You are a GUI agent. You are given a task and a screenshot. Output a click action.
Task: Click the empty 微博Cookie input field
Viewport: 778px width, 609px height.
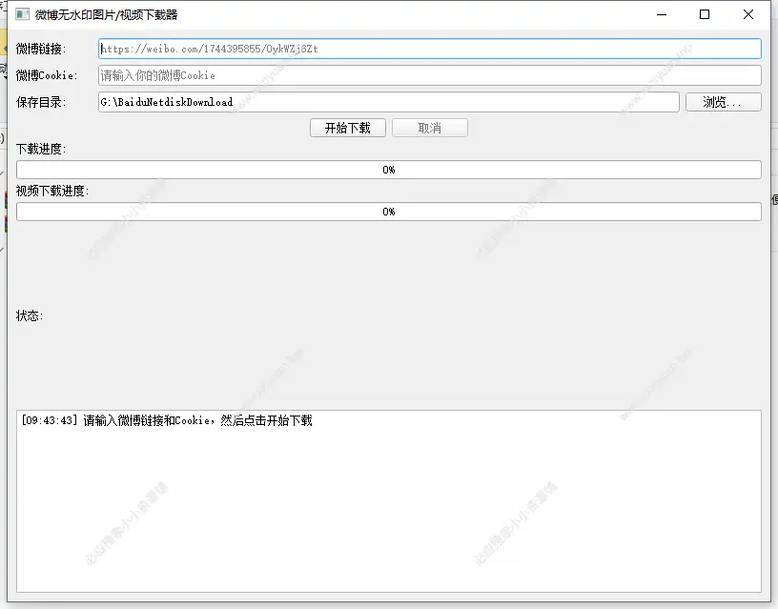(427, 74)
